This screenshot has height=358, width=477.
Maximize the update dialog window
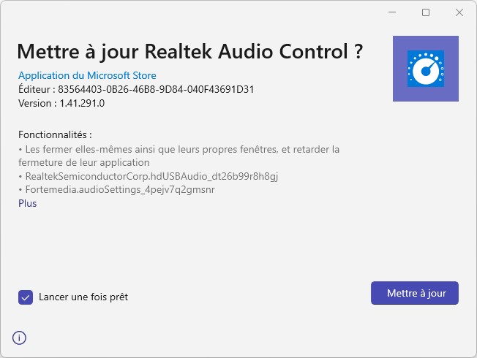point(426,12)
